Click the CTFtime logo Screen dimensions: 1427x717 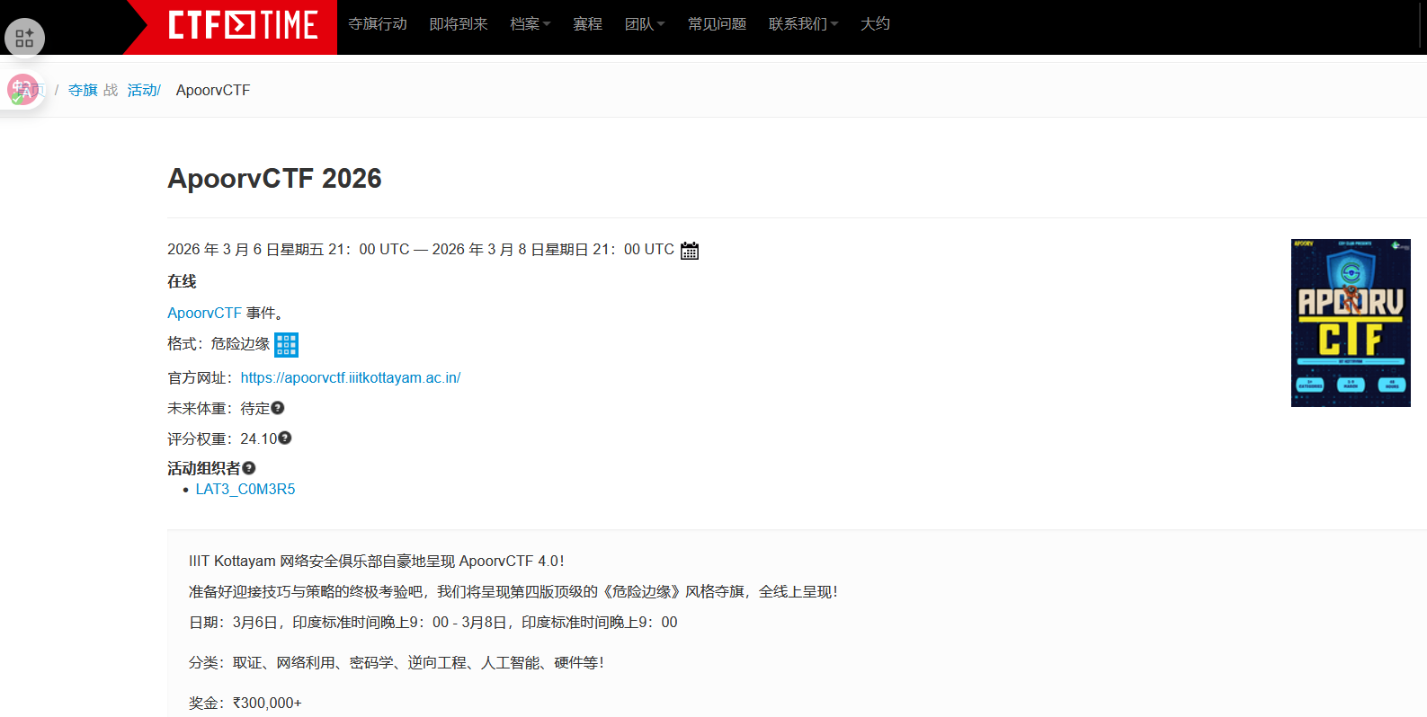click(x=243, y=25)
